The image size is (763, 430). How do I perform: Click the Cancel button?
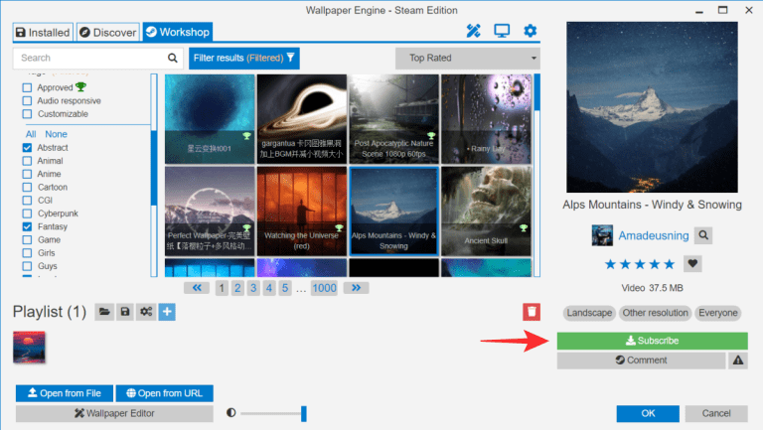coord(716,413)
